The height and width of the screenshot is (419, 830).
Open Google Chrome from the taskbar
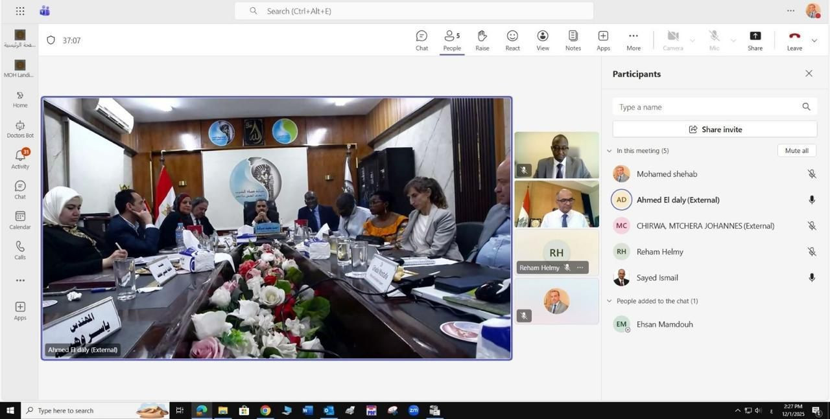tap(265, 411)
